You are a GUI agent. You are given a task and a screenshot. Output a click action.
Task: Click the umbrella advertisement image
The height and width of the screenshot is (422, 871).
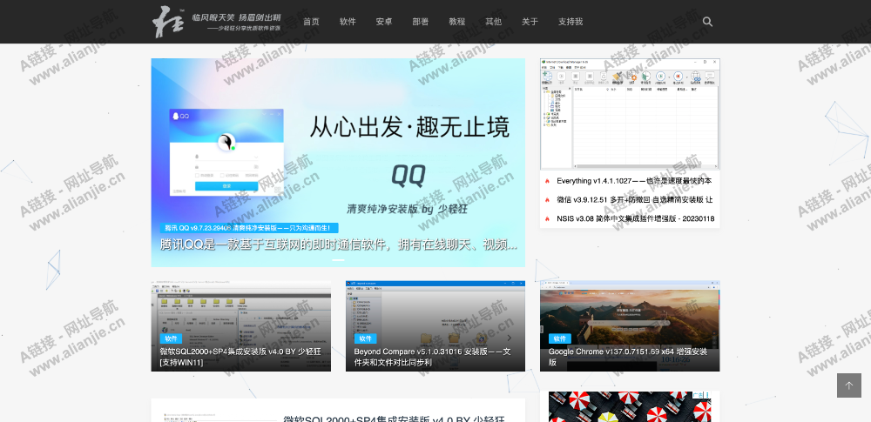tap(630, 406)
